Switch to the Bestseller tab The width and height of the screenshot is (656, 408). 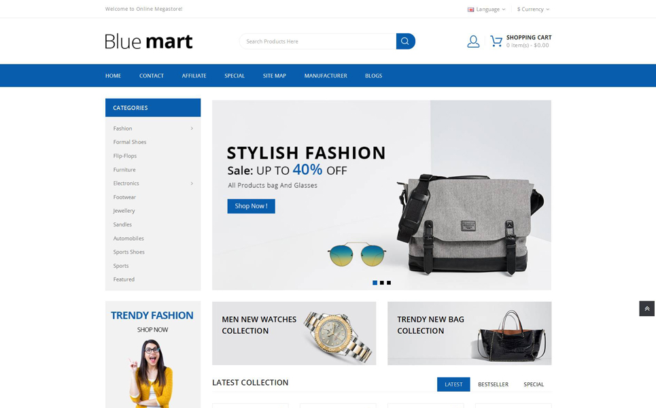[493, 384]
